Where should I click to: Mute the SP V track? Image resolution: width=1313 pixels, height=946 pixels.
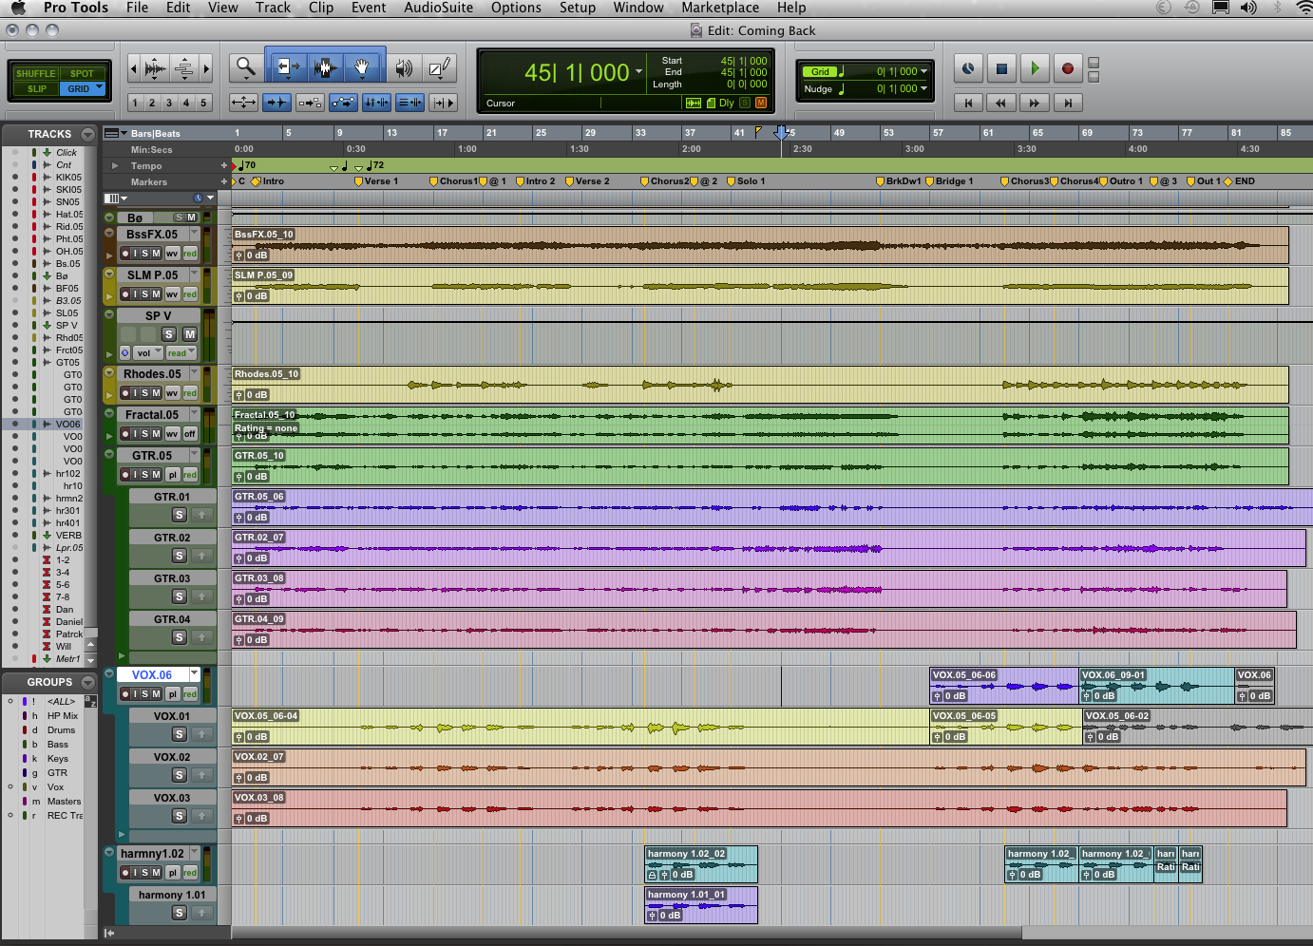point(190,334)
